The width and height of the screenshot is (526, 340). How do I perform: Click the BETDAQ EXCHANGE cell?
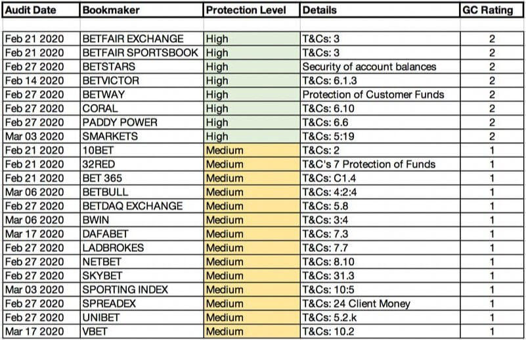[141, 206]
